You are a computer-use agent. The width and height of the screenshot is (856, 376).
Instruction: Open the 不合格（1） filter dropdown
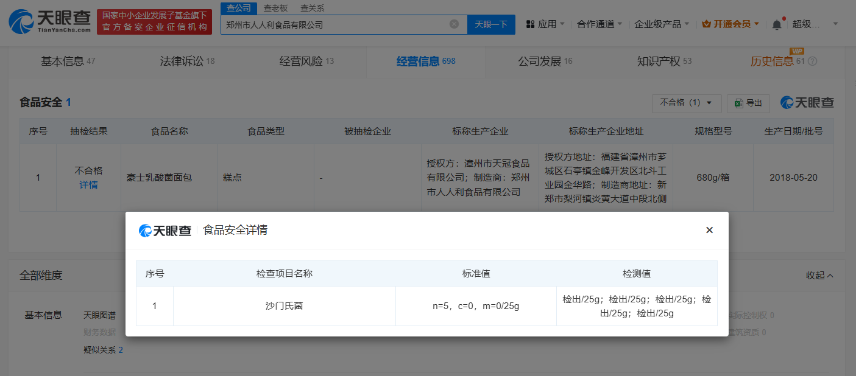click(687, 103)
